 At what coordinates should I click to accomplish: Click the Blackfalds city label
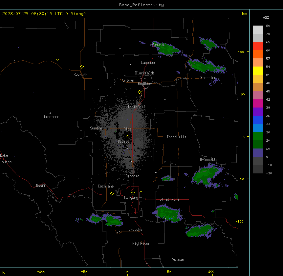[x=145, y=73]
